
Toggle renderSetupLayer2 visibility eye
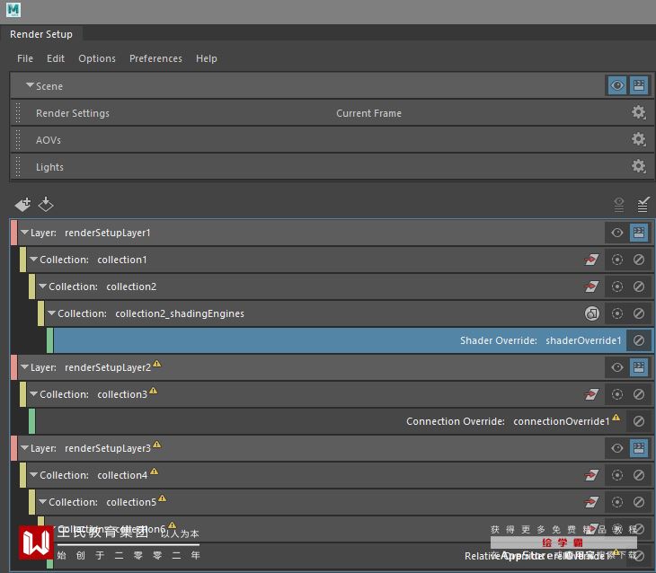tap(617, 367)
